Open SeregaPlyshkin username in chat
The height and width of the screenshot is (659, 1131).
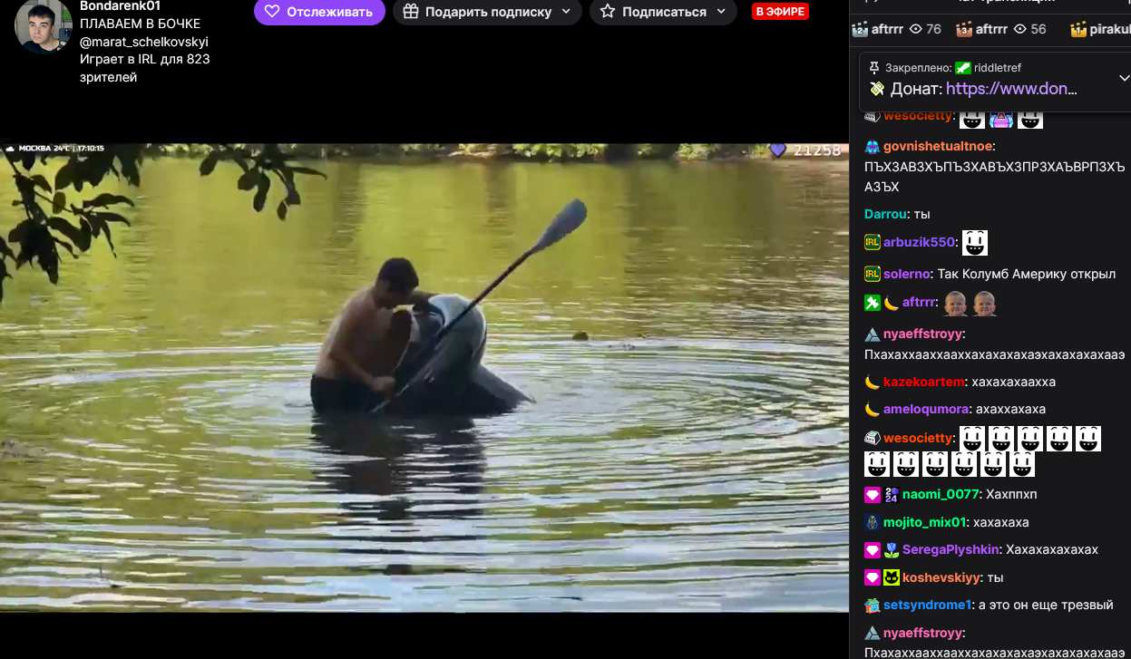click(951, 549)
